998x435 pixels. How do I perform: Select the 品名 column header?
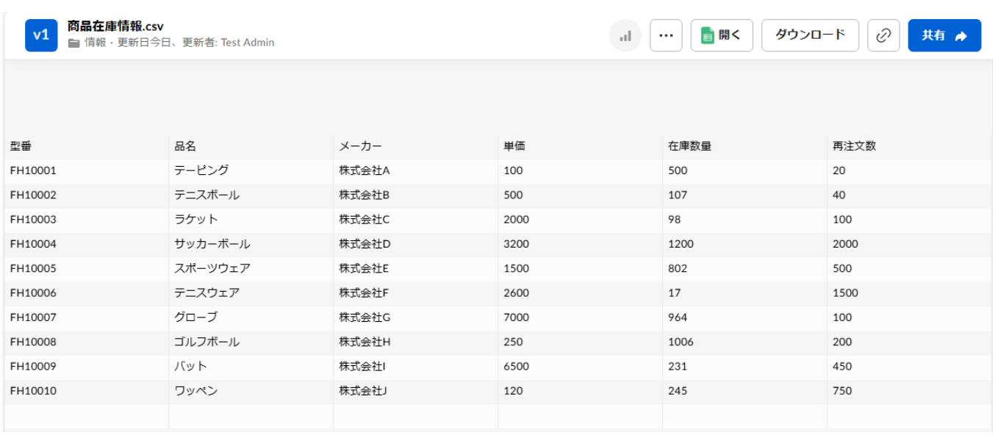coord(185,146)
